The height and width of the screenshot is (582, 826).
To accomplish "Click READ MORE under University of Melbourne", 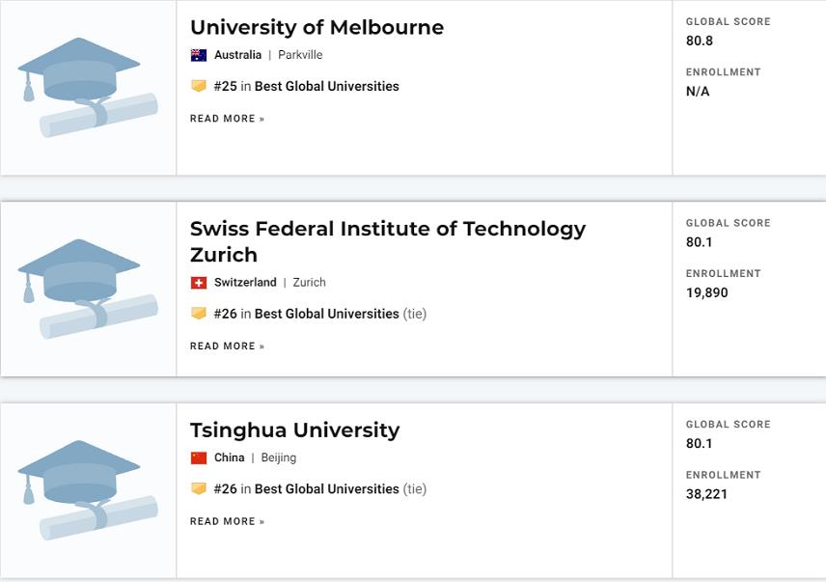I will (x=227, y=119).
